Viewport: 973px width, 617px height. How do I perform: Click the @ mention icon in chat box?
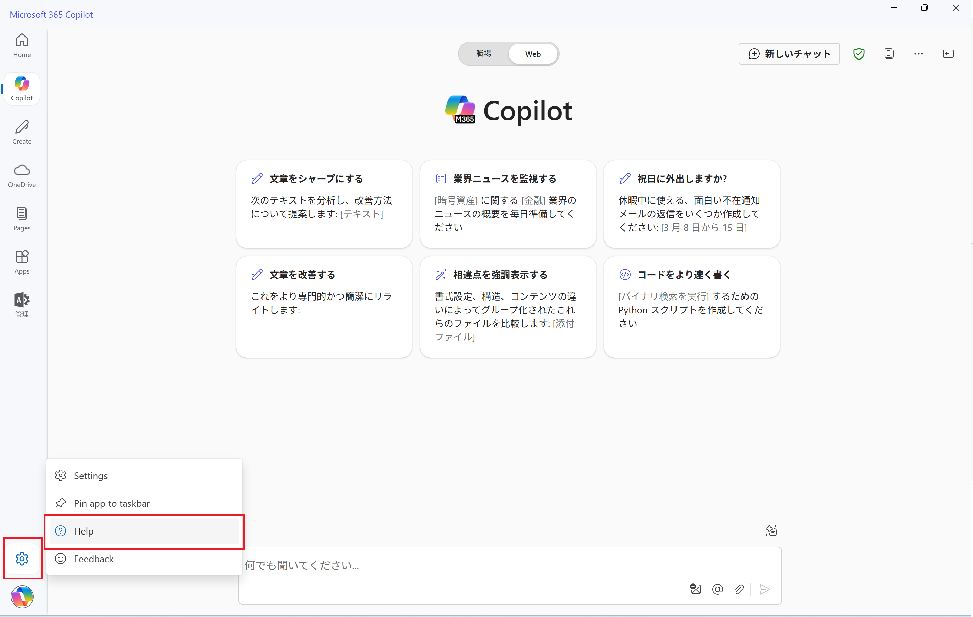point(718,589)
